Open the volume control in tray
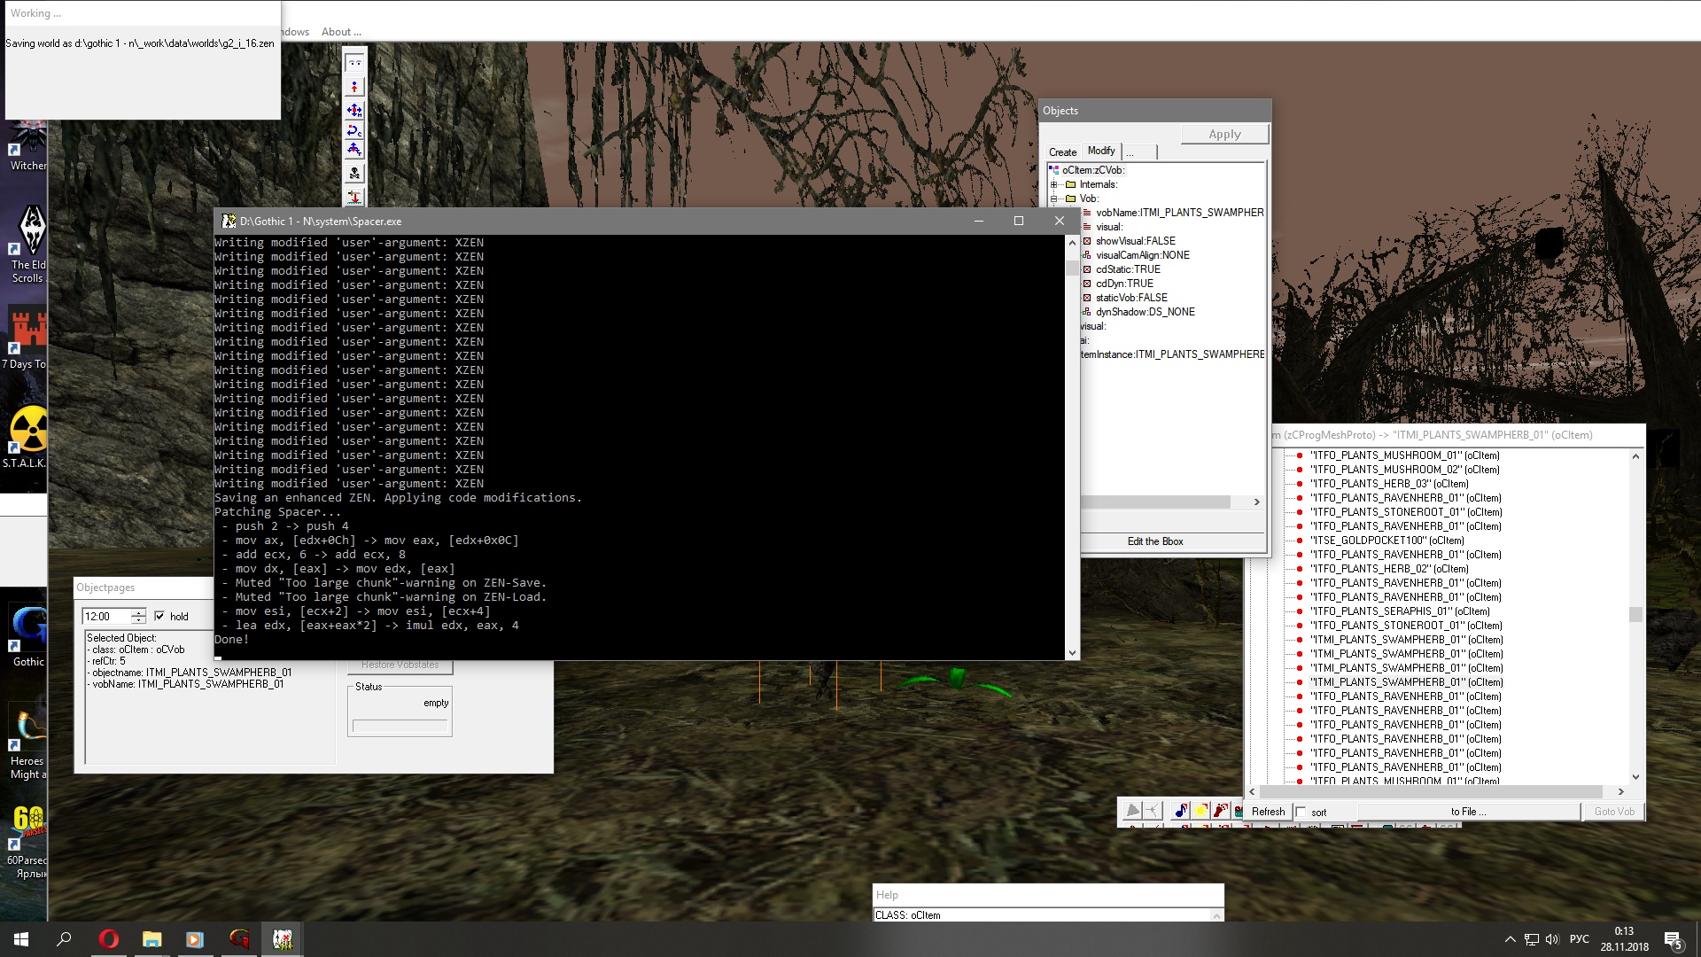This screenshot has width=1701, height=957. [x=1552, y=939]
